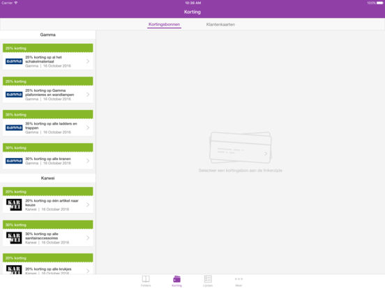Open 25% korting plafonnières en wandlampen coupon

pos(48,95)
